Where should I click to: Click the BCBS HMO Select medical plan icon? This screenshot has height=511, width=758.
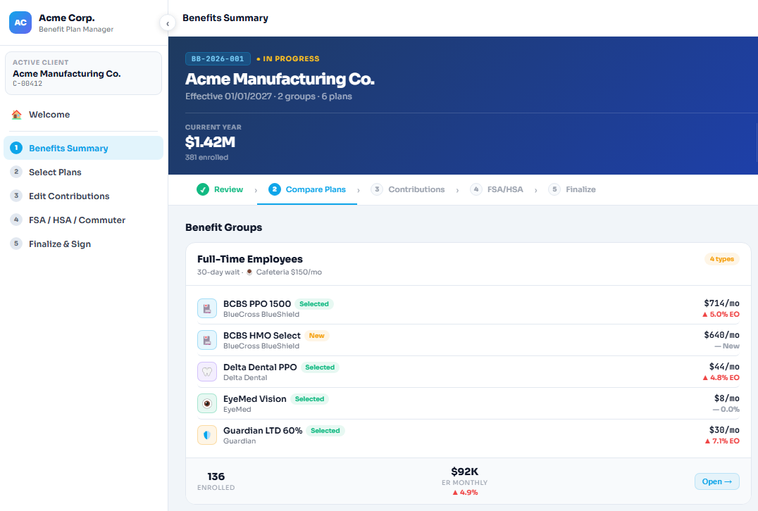(x=207, y=340)
